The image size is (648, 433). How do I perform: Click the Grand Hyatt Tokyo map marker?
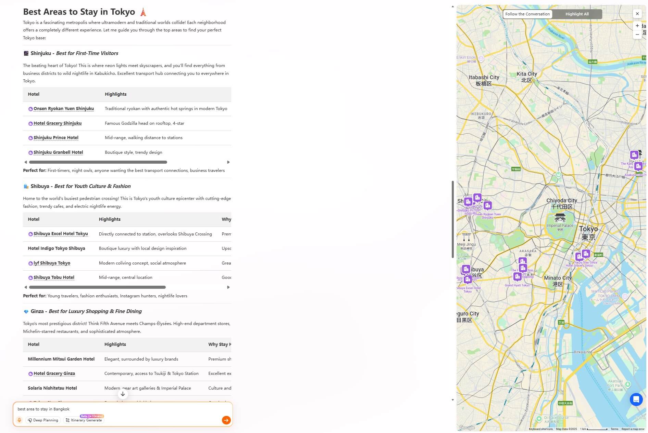click(517, 276)
